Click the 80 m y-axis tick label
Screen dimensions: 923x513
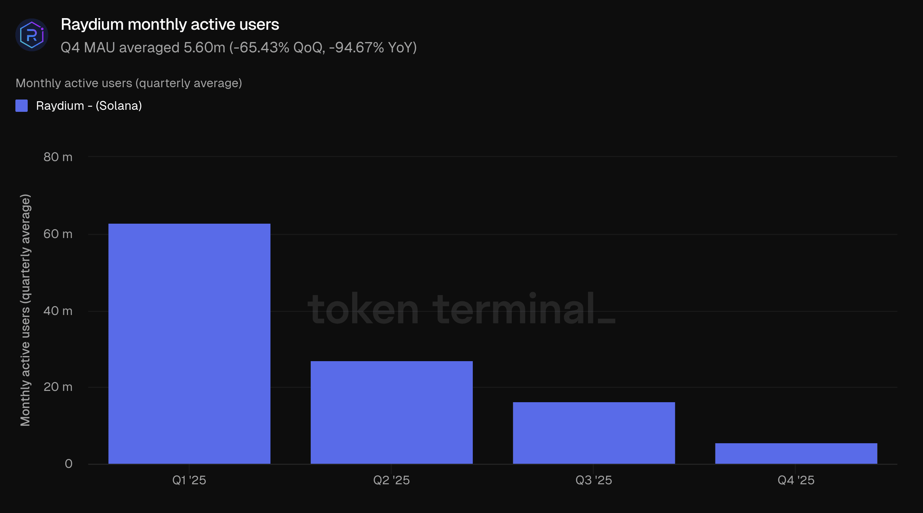click(x=58, y=157)
